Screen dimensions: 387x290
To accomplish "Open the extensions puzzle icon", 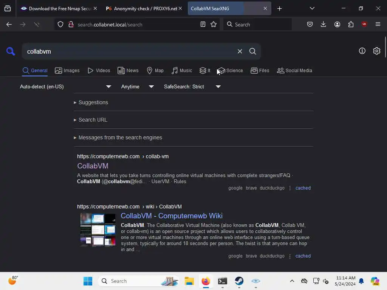I will click(351, 24).
